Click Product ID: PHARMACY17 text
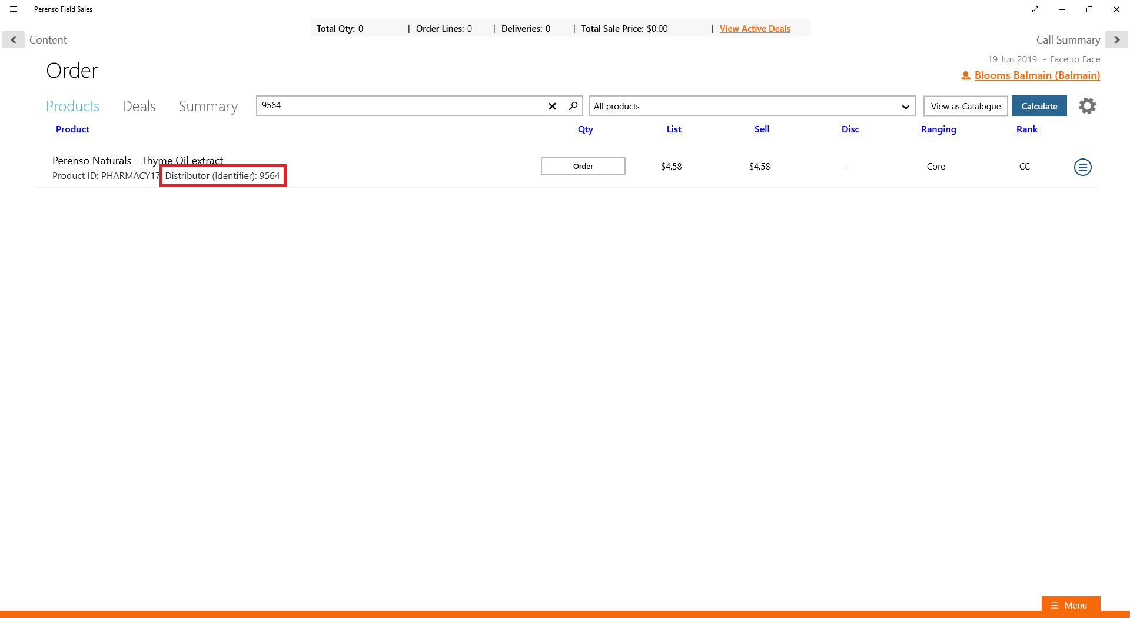The image size is (1130, 618). point(106,176)
